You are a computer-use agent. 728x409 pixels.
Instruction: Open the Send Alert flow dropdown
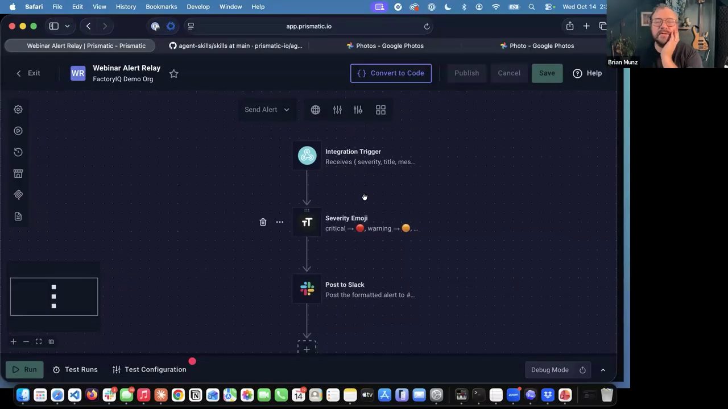pyautogui.click(x=267, y=110)
